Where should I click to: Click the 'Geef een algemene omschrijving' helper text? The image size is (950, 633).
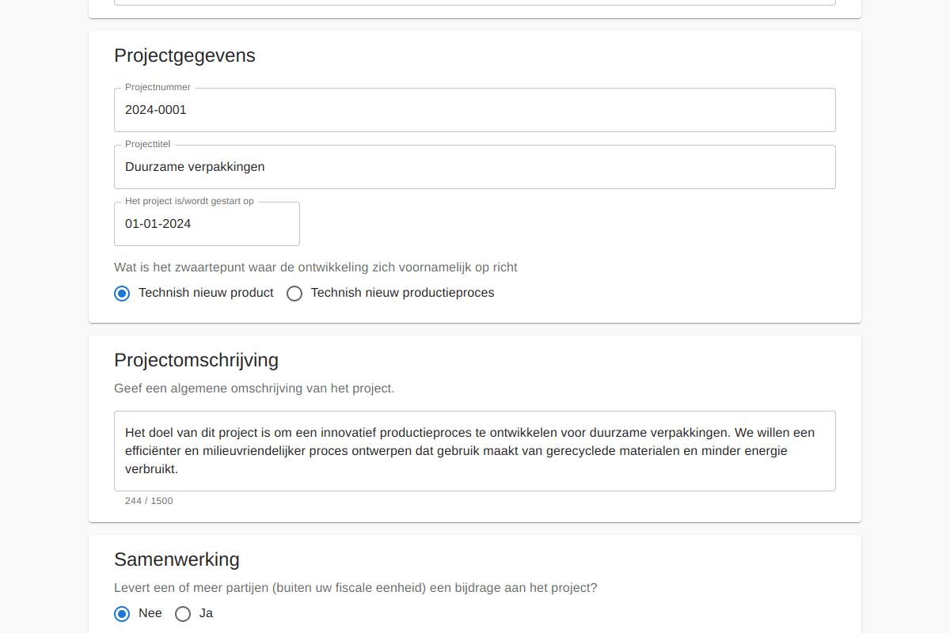click(x=254, y=389)
